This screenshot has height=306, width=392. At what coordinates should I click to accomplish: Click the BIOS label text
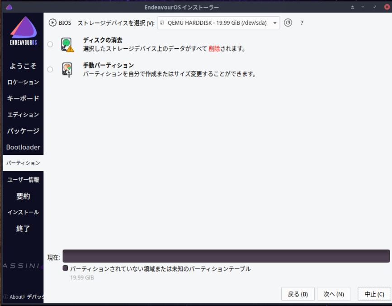pyautogui.click(x=65, y=23)
